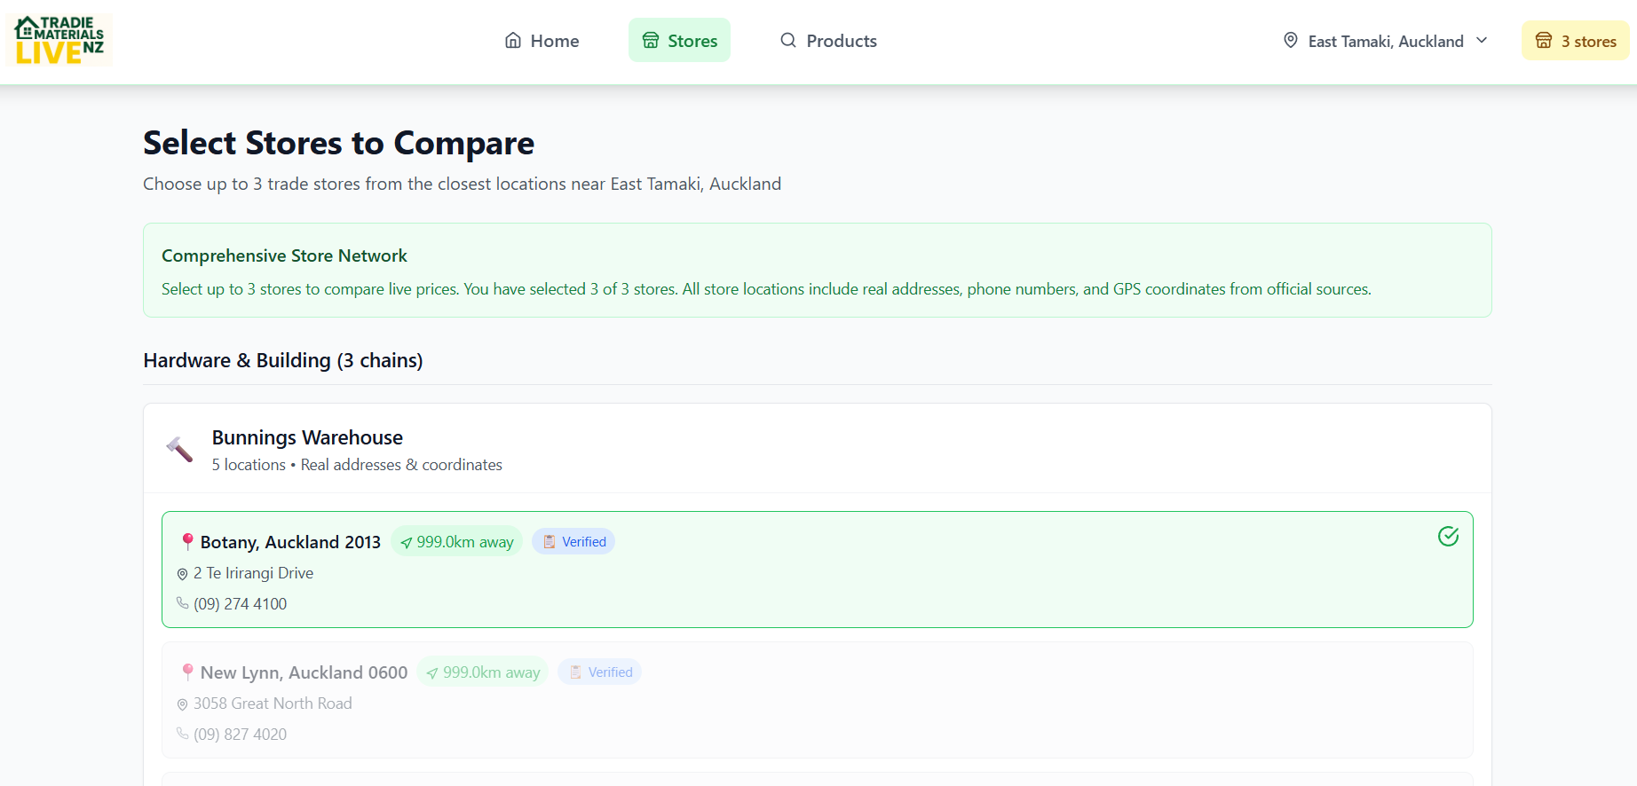Click the storefront icon in 3 stores badge
This screenshot has height=786, width=1637.
tap(1544, 41)
